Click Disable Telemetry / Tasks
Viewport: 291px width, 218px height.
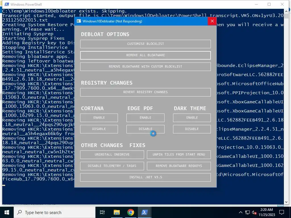(x=112, y=166)
